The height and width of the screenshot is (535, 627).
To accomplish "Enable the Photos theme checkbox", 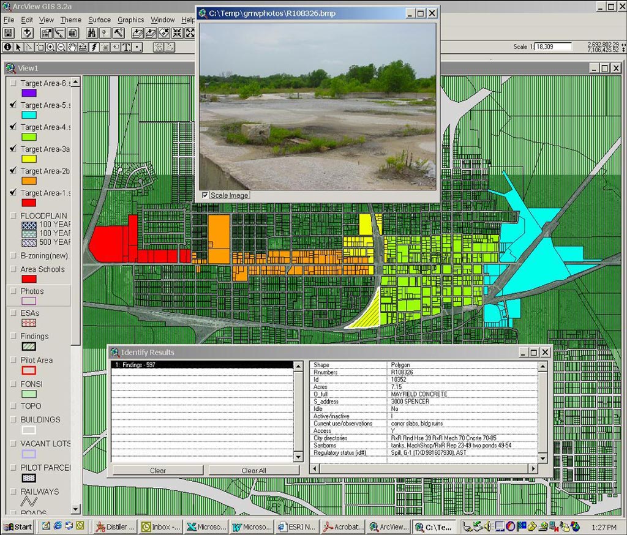I will 13,291.
